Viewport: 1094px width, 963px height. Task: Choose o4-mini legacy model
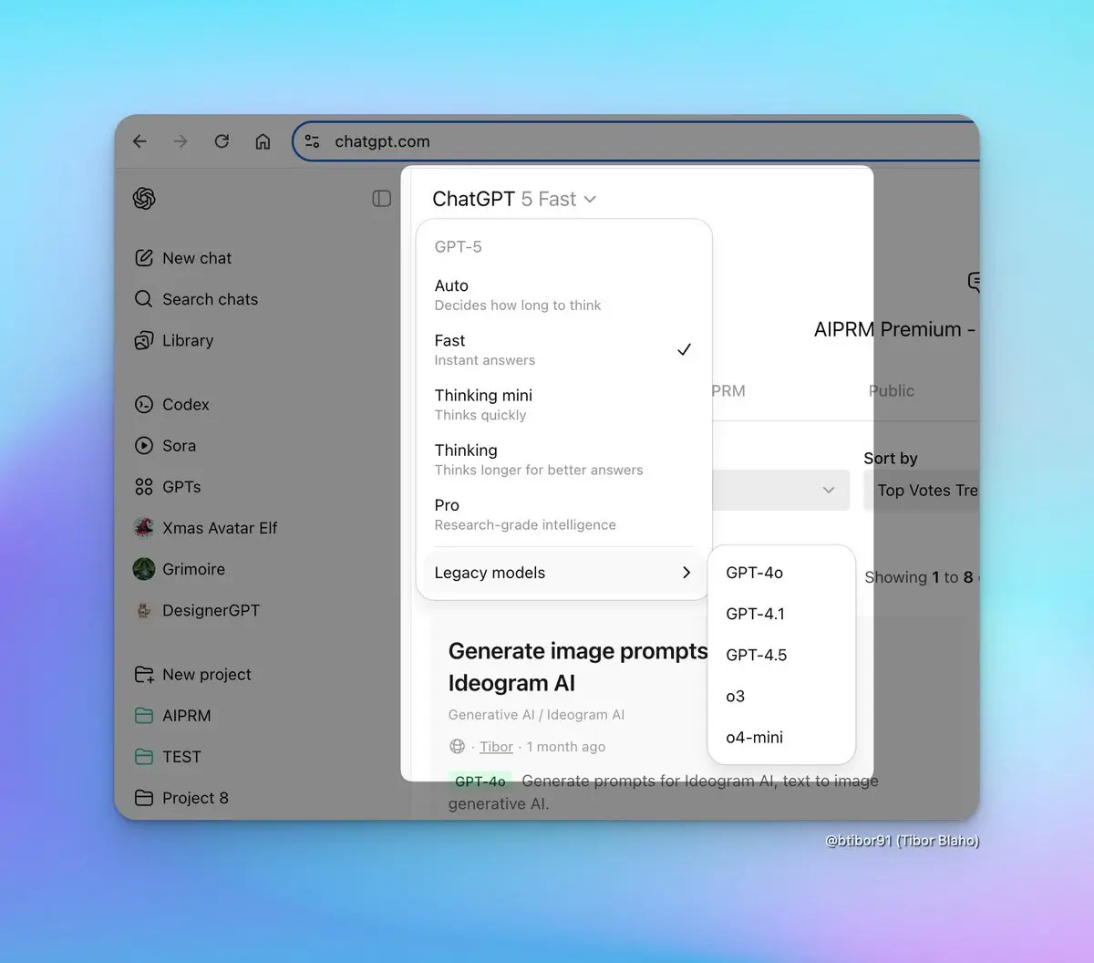(781, 737)
